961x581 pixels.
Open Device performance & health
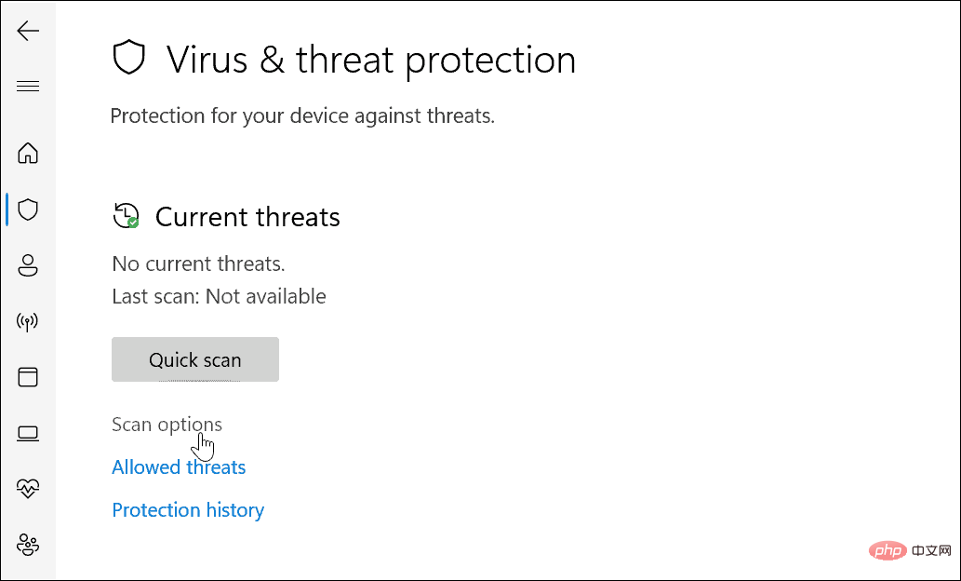click(x=28, y=488)
